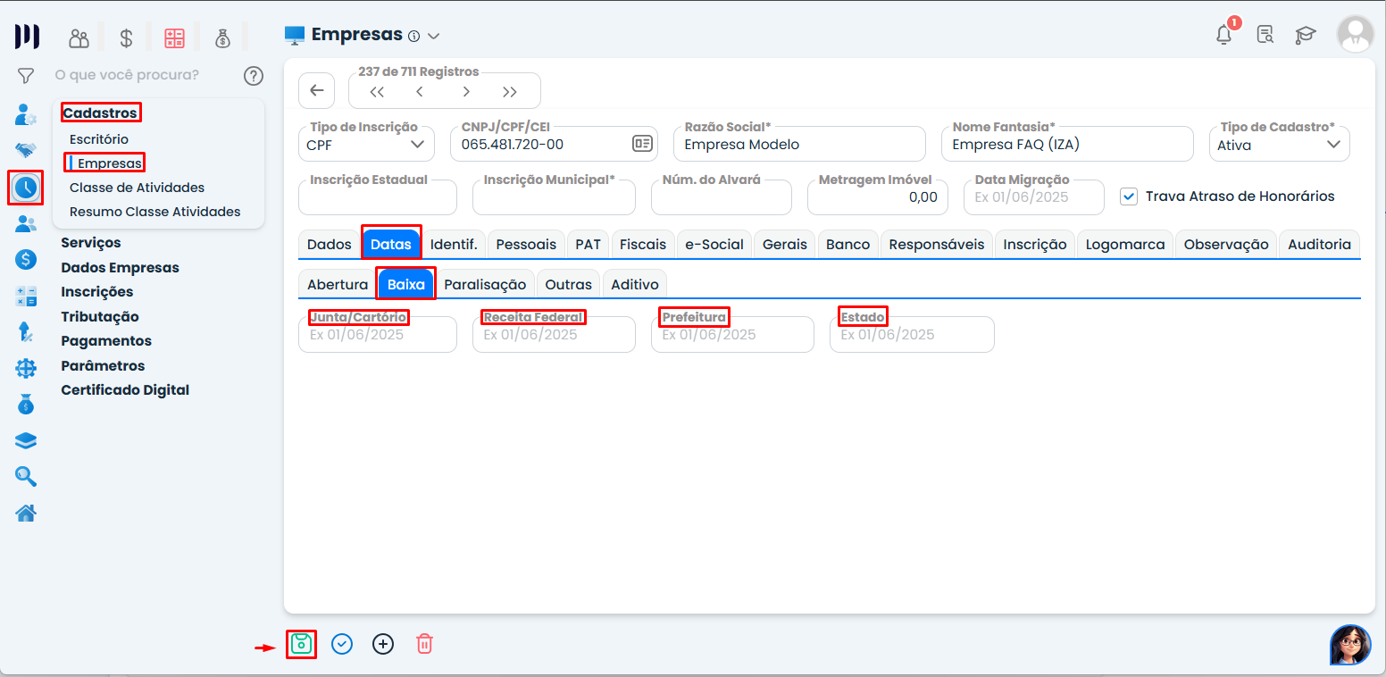Click the home icon in sidebar

26,514
